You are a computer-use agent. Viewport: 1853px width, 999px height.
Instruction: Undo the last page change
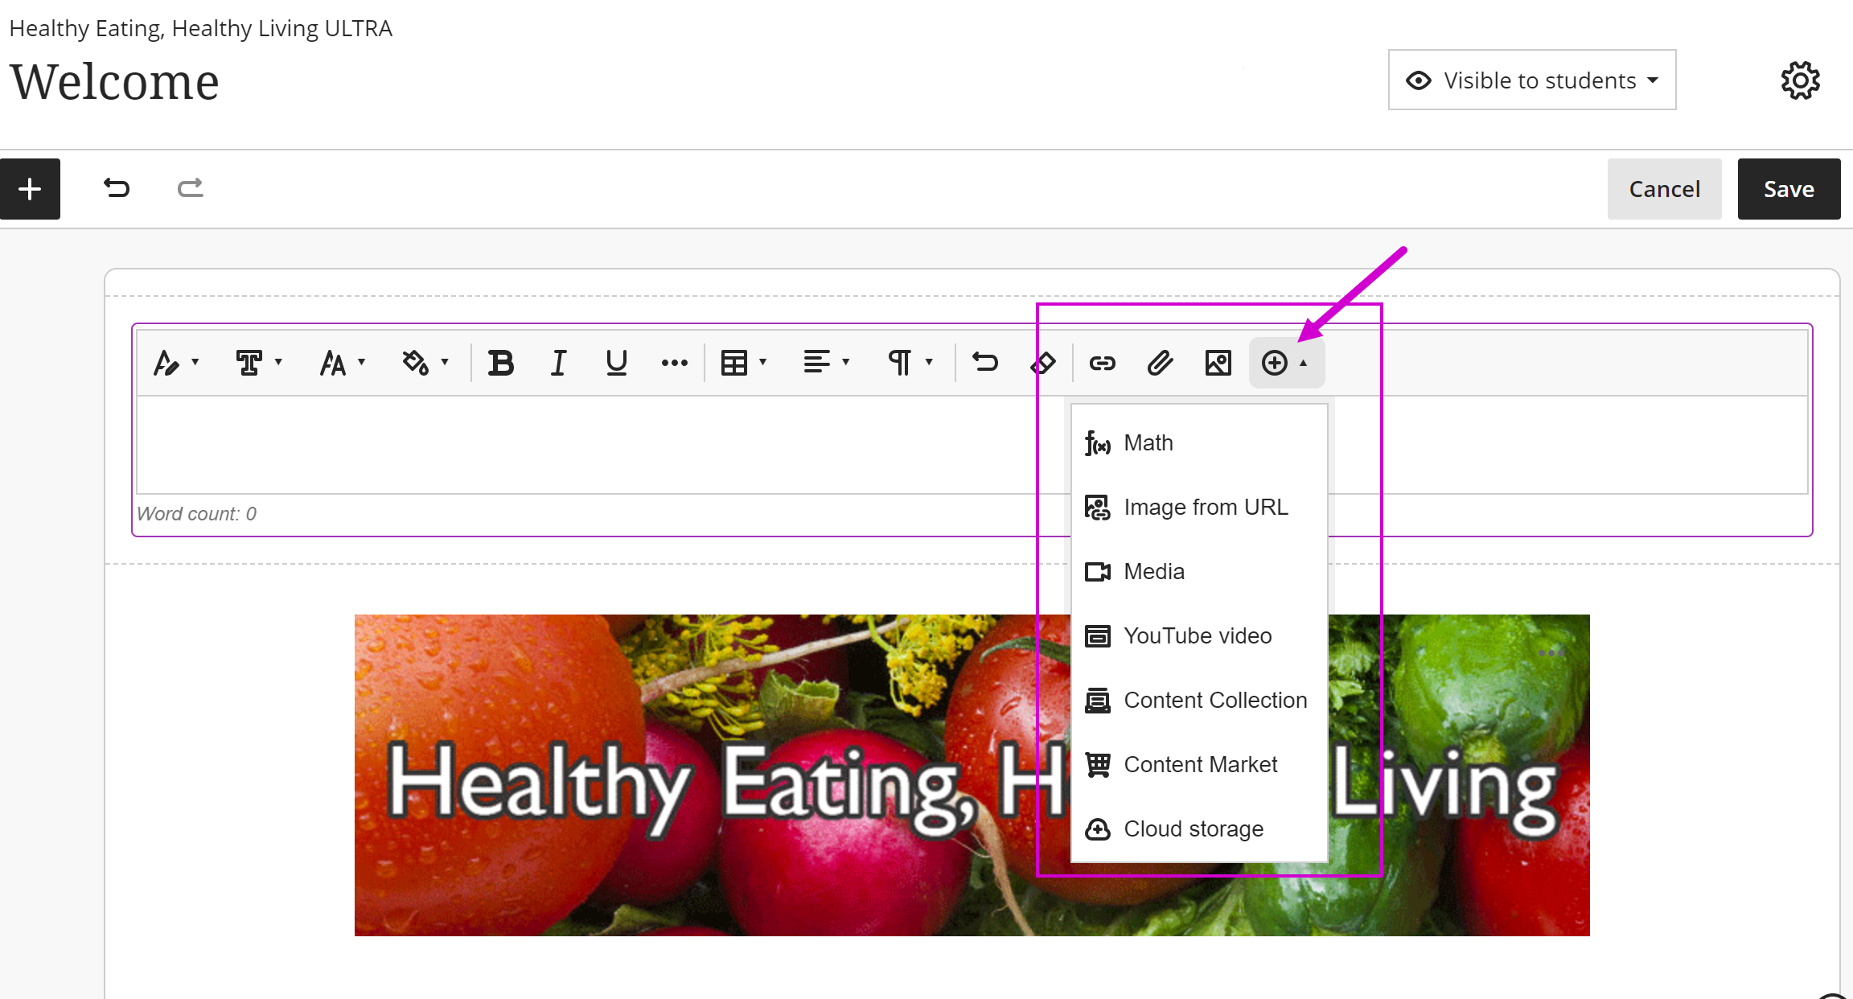coord(117,188)
